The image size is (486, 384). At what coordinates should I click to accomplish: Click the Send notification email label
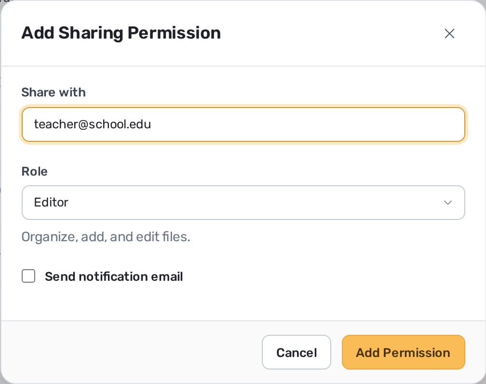(114, 276)
